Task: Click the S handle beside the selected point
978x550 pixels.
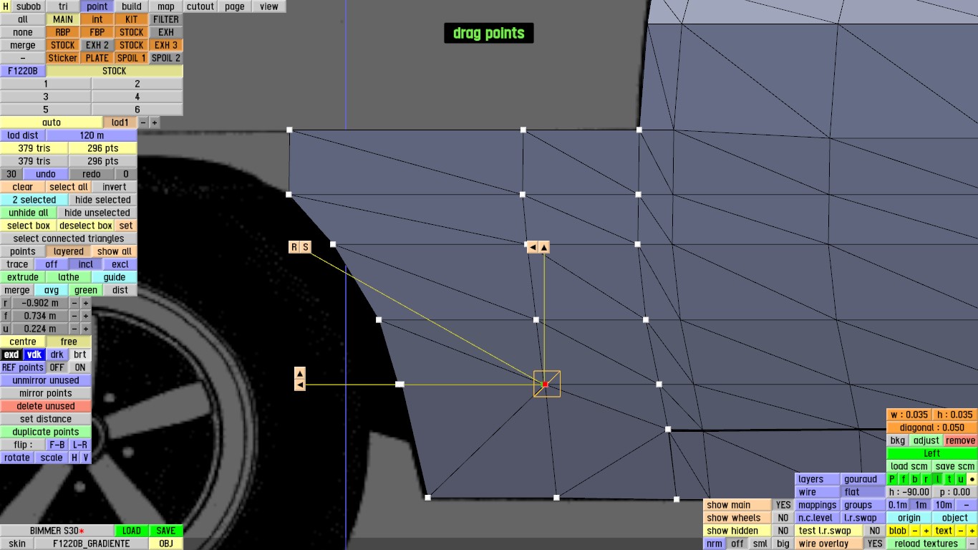Action: [306, 247]
